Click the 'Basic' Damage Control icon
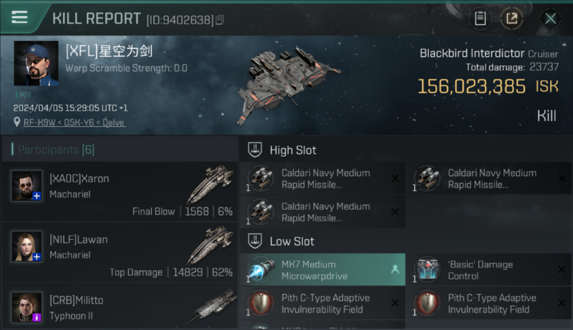Screen dimensions: 573x330 pyautogui.click(x=427, y=269)
